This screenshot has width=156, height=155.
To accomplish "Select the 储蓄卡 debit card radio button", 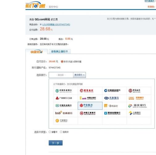I will (x=50, y=132).
